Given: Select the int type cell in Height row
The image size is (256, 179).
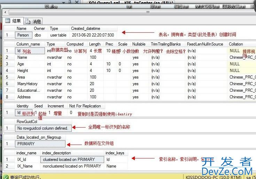Looking at the screenshot, I should [55, 71].
